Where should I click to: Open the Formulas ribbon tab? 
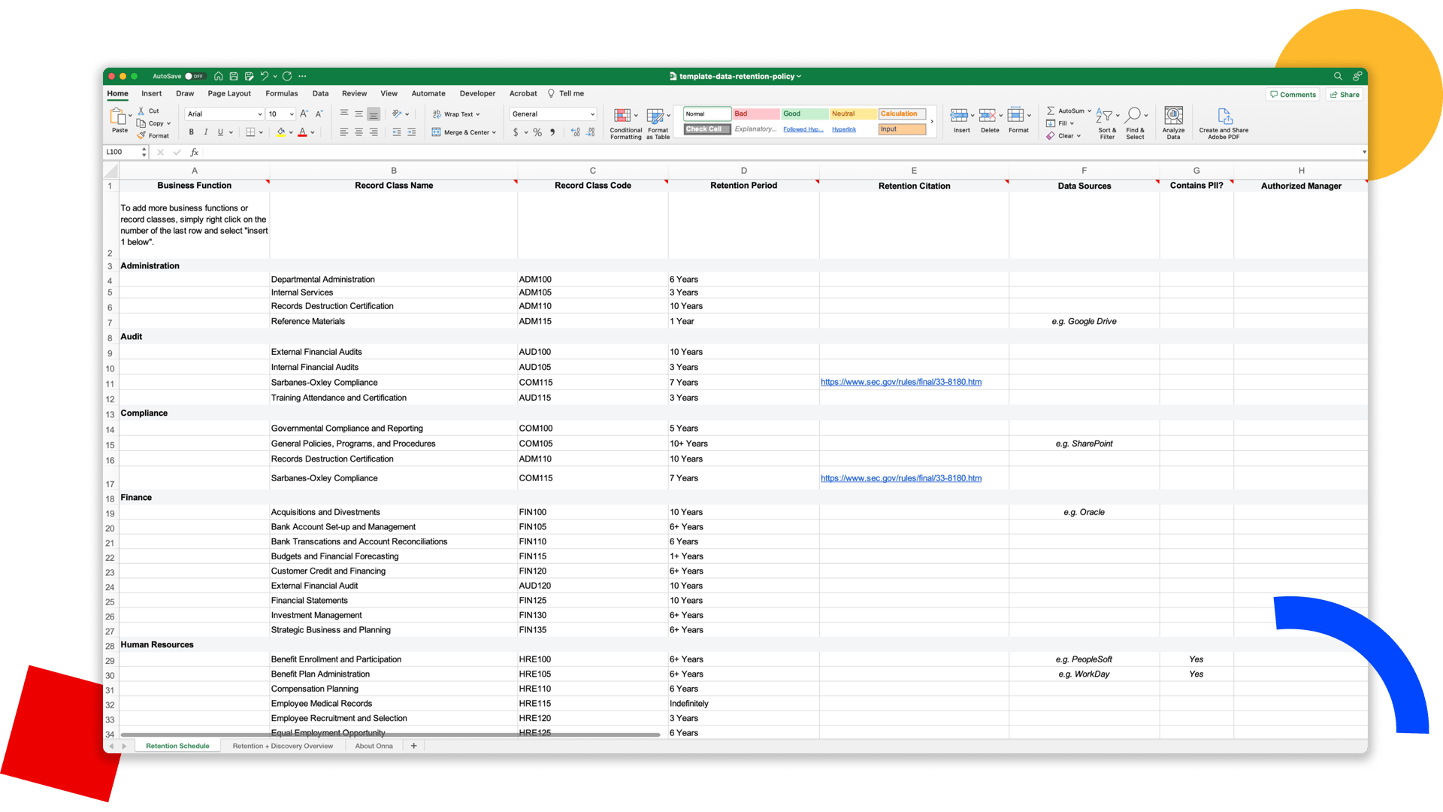(281, 94)
